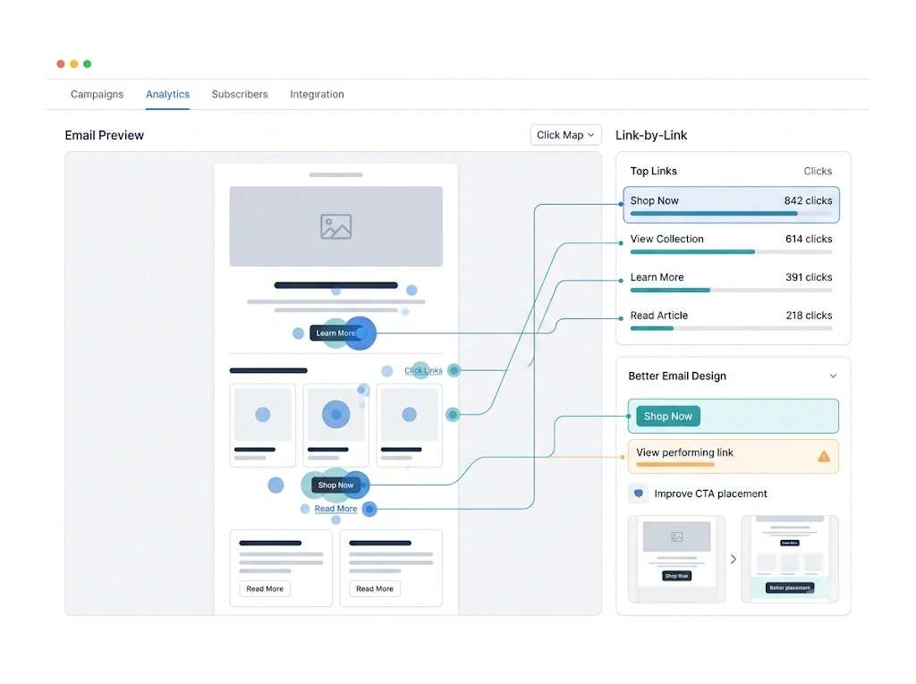Click the Improve CTA placement label
The image size is (916, 684).
click(x=710, y=494)
